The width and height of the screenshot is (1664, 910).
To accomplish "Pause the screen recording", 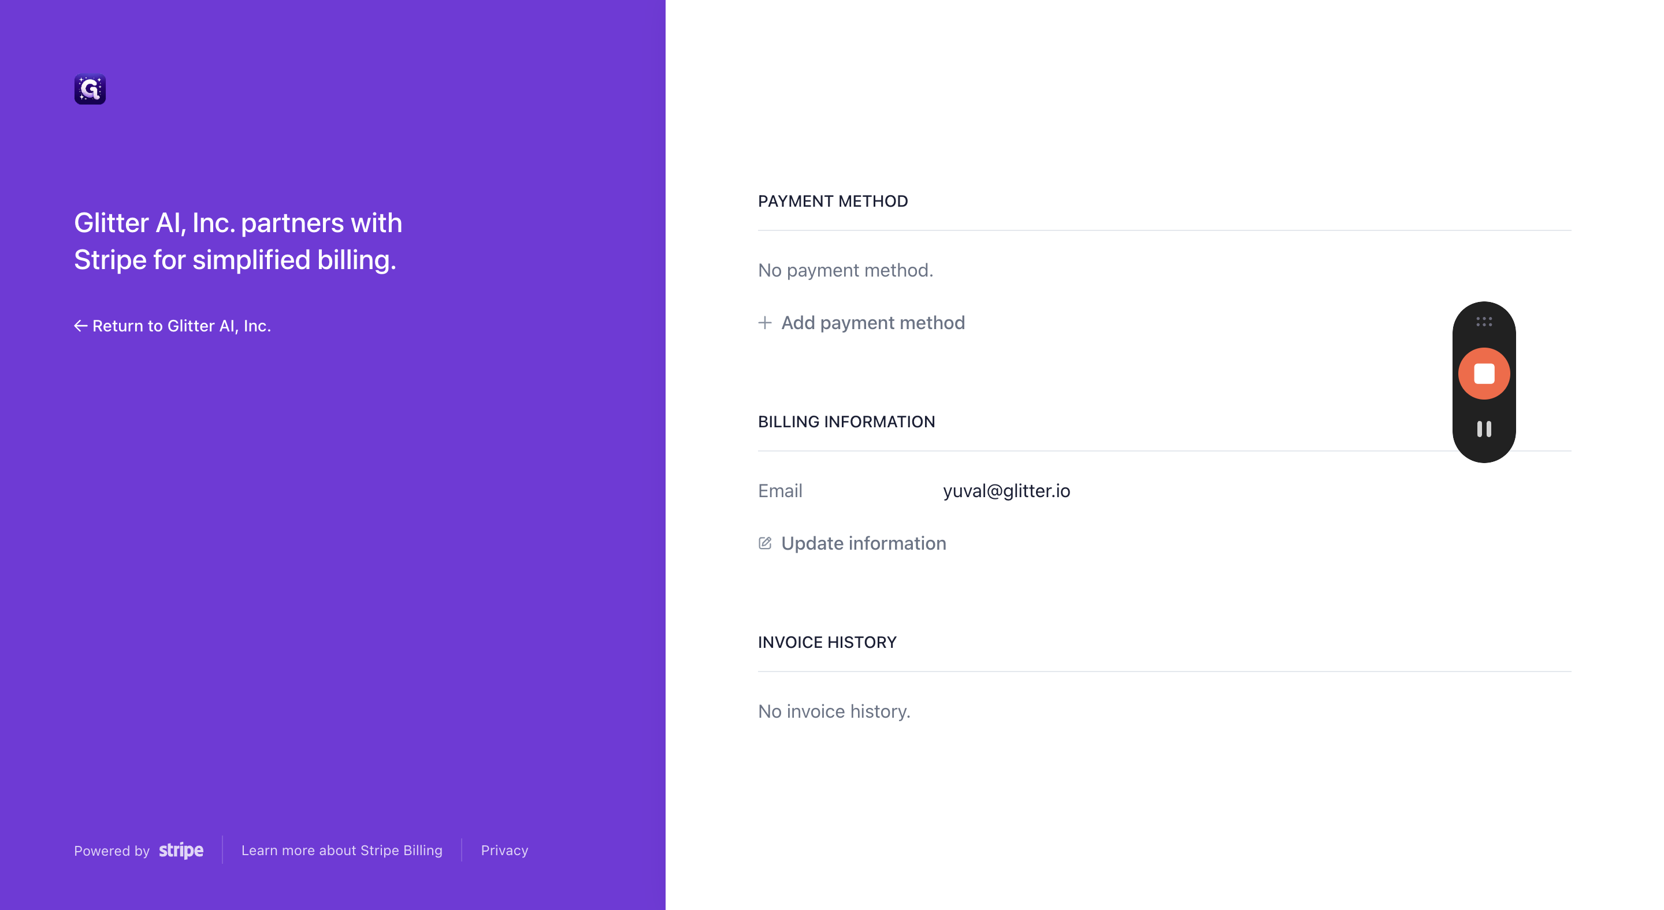I will tap(1484, 429).
